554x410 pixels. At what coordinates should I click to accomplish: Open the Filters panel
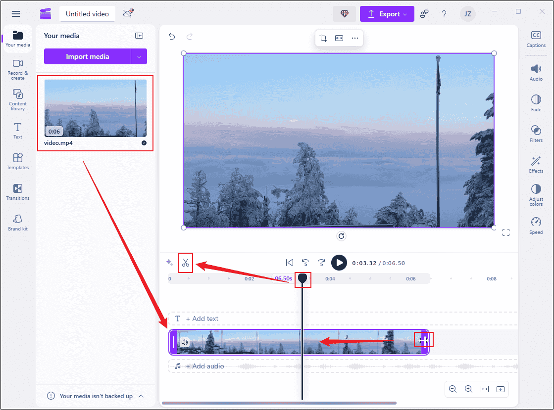pos(536,134)
